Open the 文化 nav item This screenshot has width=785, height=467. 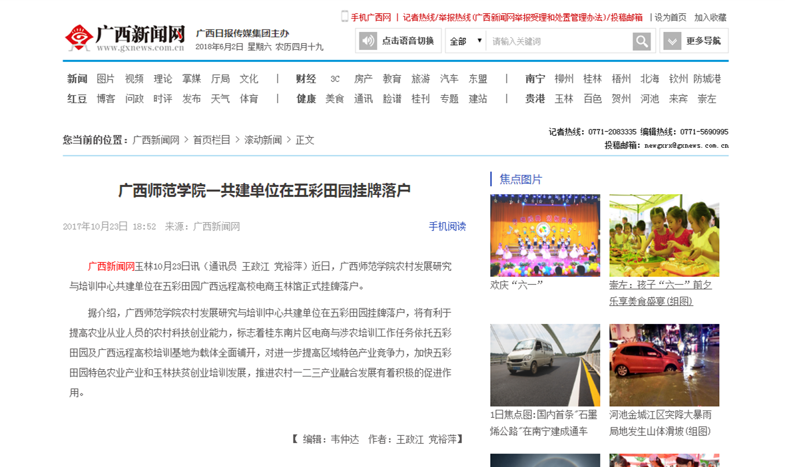point(249,78)
